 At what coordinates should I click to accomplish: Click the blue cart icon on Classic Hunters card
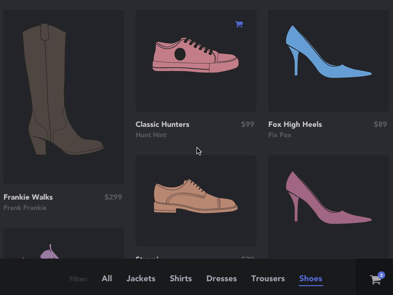pyautogui.click(x=239, y=24)
